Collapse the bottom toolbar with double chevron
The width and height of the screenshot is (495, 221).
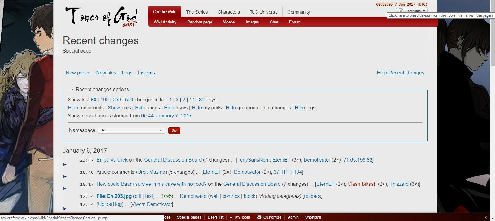pos(486,217)
